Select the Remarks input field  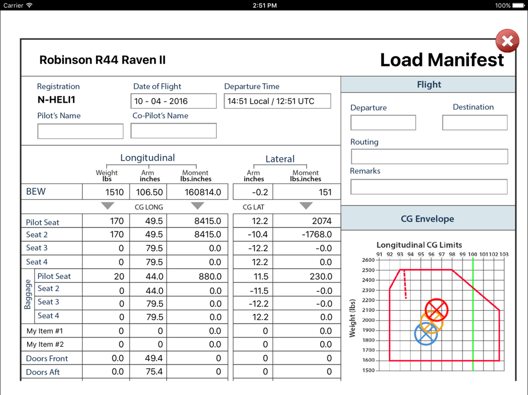click(429, 186)
